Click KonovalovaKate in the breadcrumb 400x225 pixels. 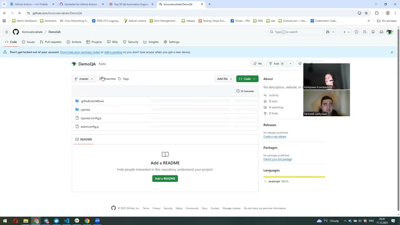click(32, 32)
